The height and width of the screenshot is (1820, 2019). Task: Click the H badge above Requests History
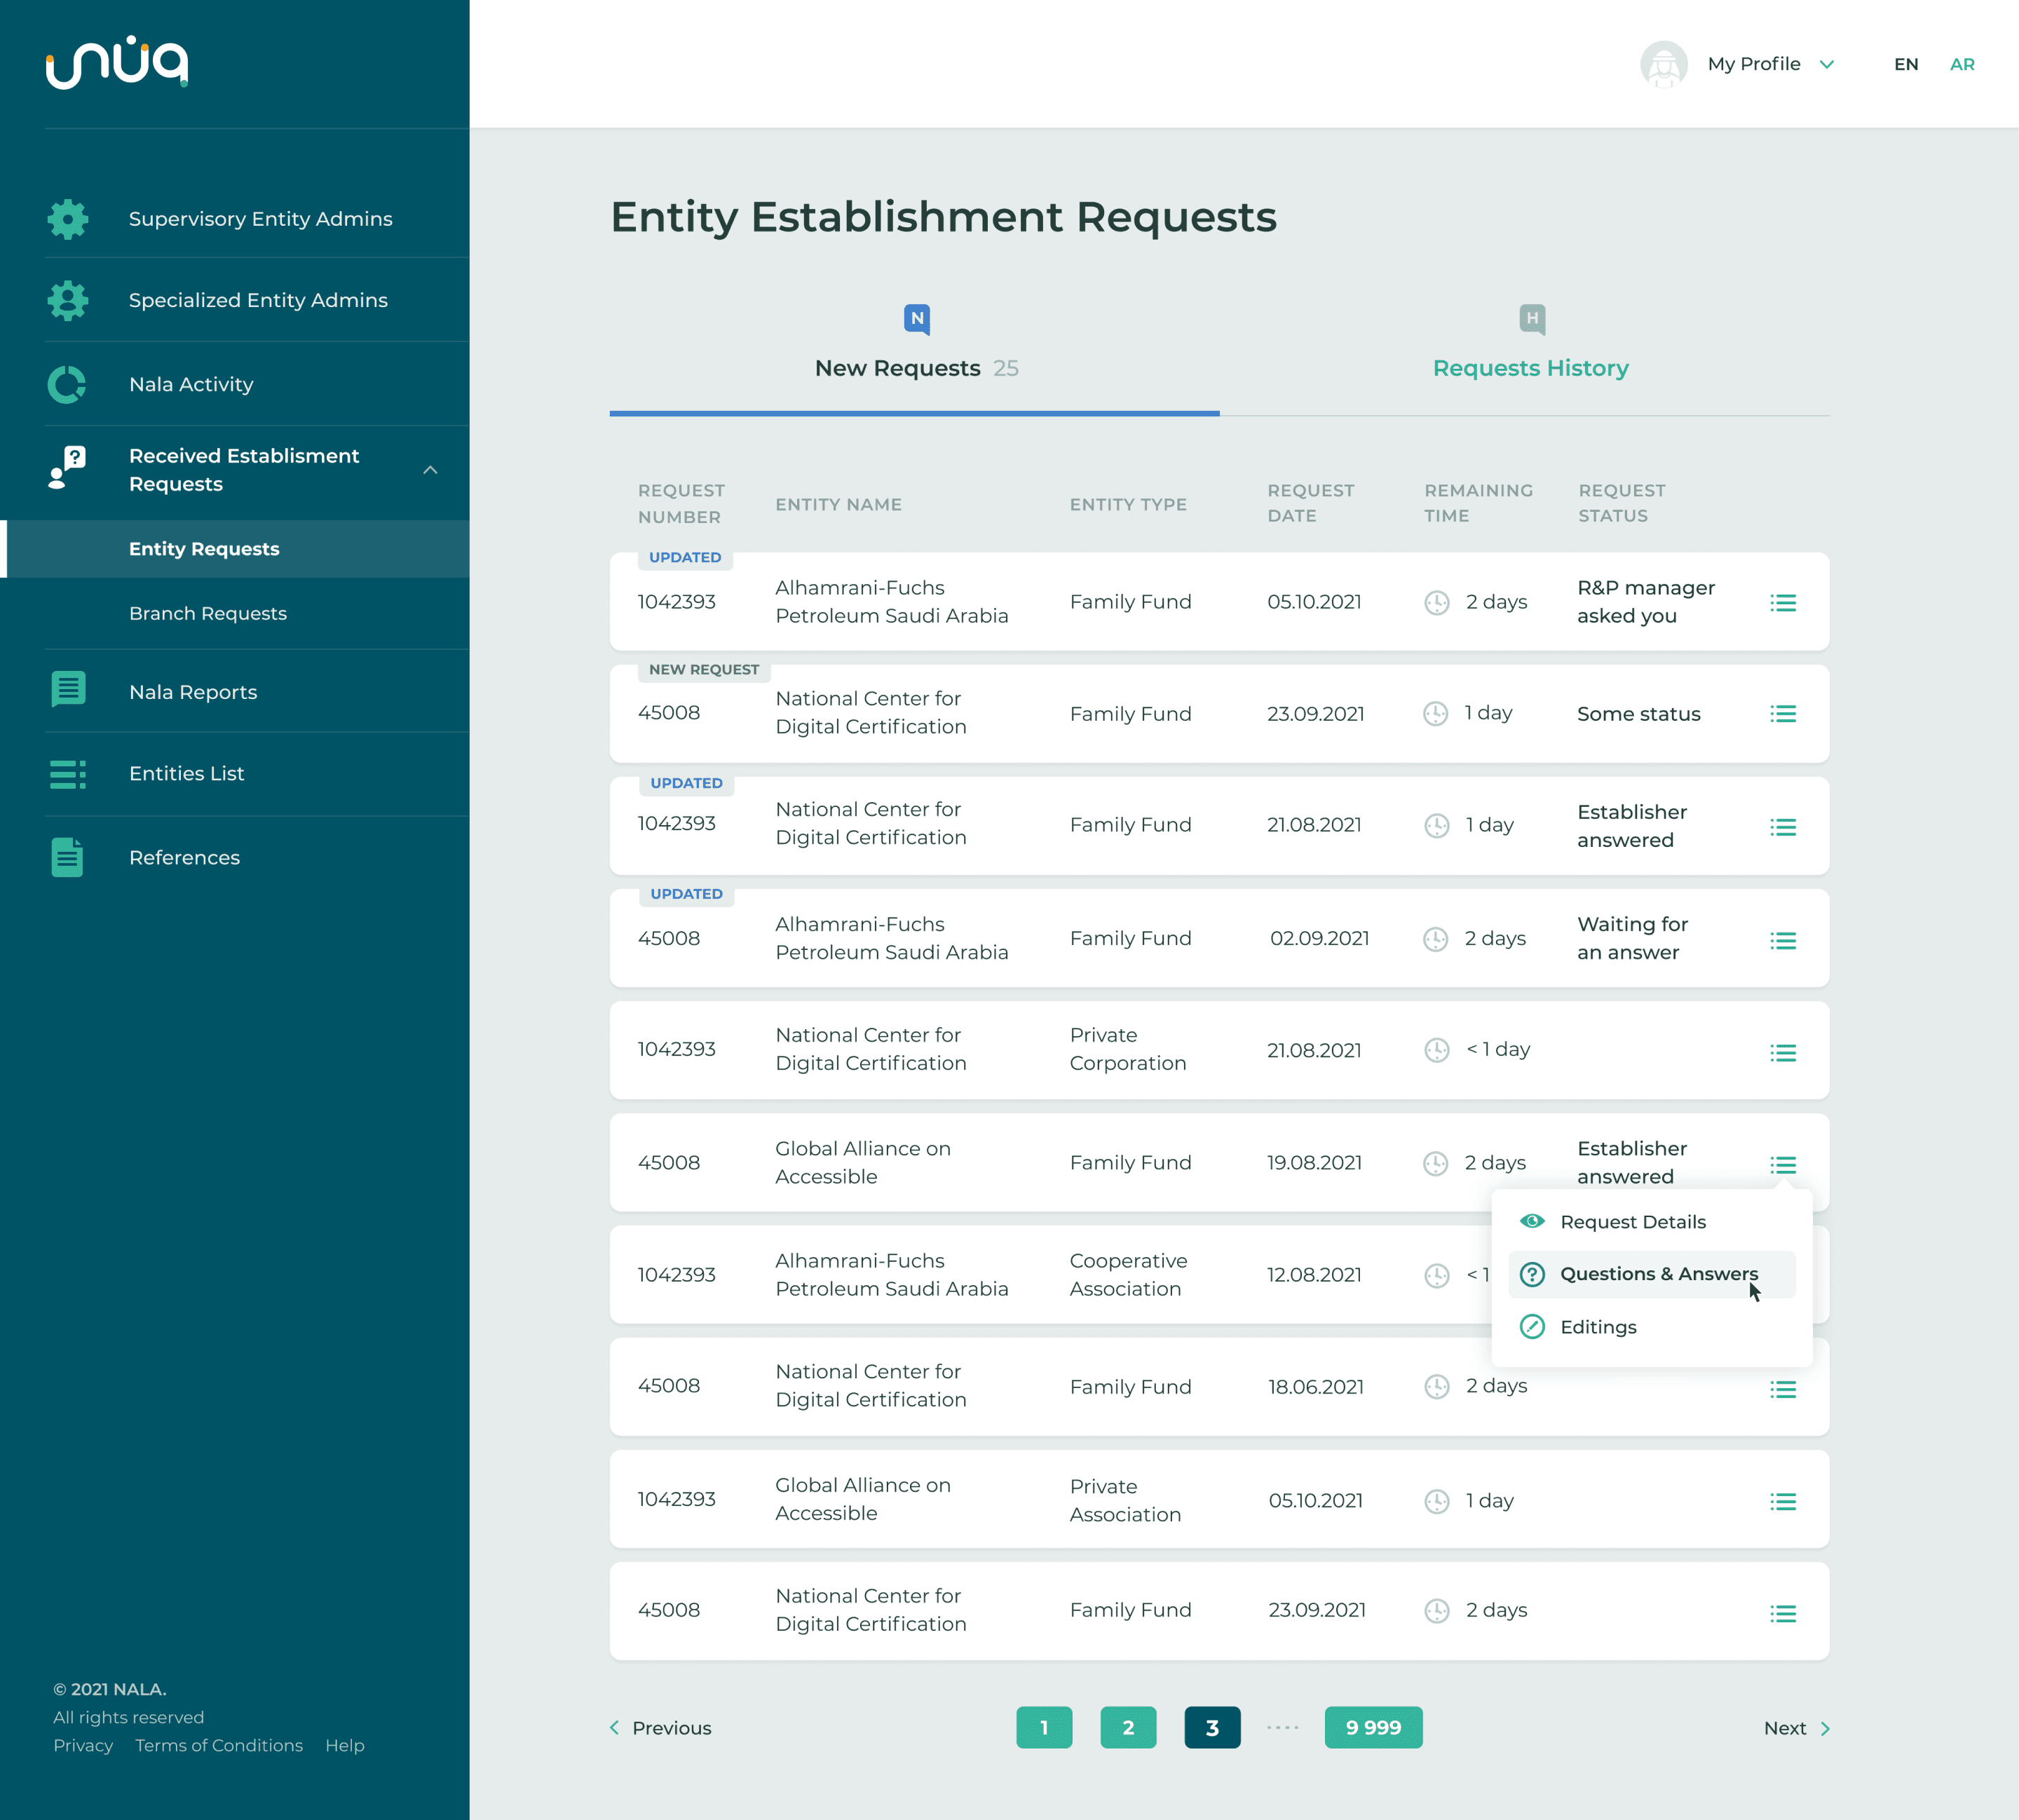tap(1532, 319)
